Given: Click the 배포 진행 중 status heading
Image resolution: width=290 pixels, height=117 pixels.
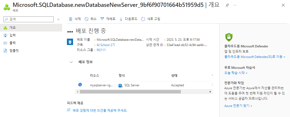Looking at the screenshot, I should click(x=91, y=31).
